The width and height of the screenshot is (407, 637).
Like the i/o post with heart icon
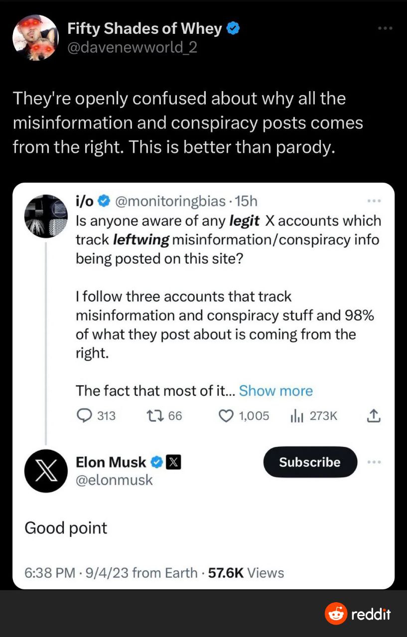227,416
